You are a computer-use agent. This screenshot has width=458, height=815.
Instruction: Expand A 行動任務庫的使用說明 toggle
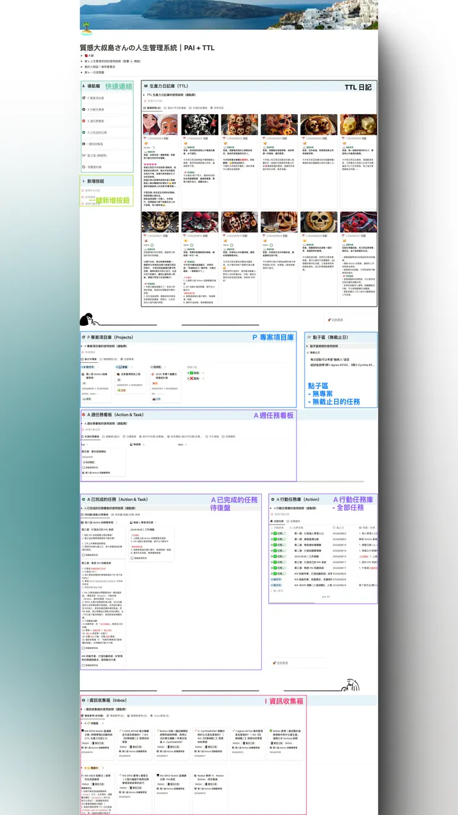pos(272,508)
